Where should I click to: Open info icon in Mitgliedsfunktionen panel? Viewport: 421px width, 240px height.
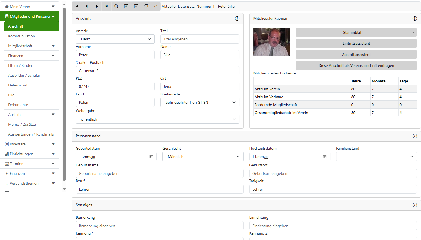pos(414,19)
